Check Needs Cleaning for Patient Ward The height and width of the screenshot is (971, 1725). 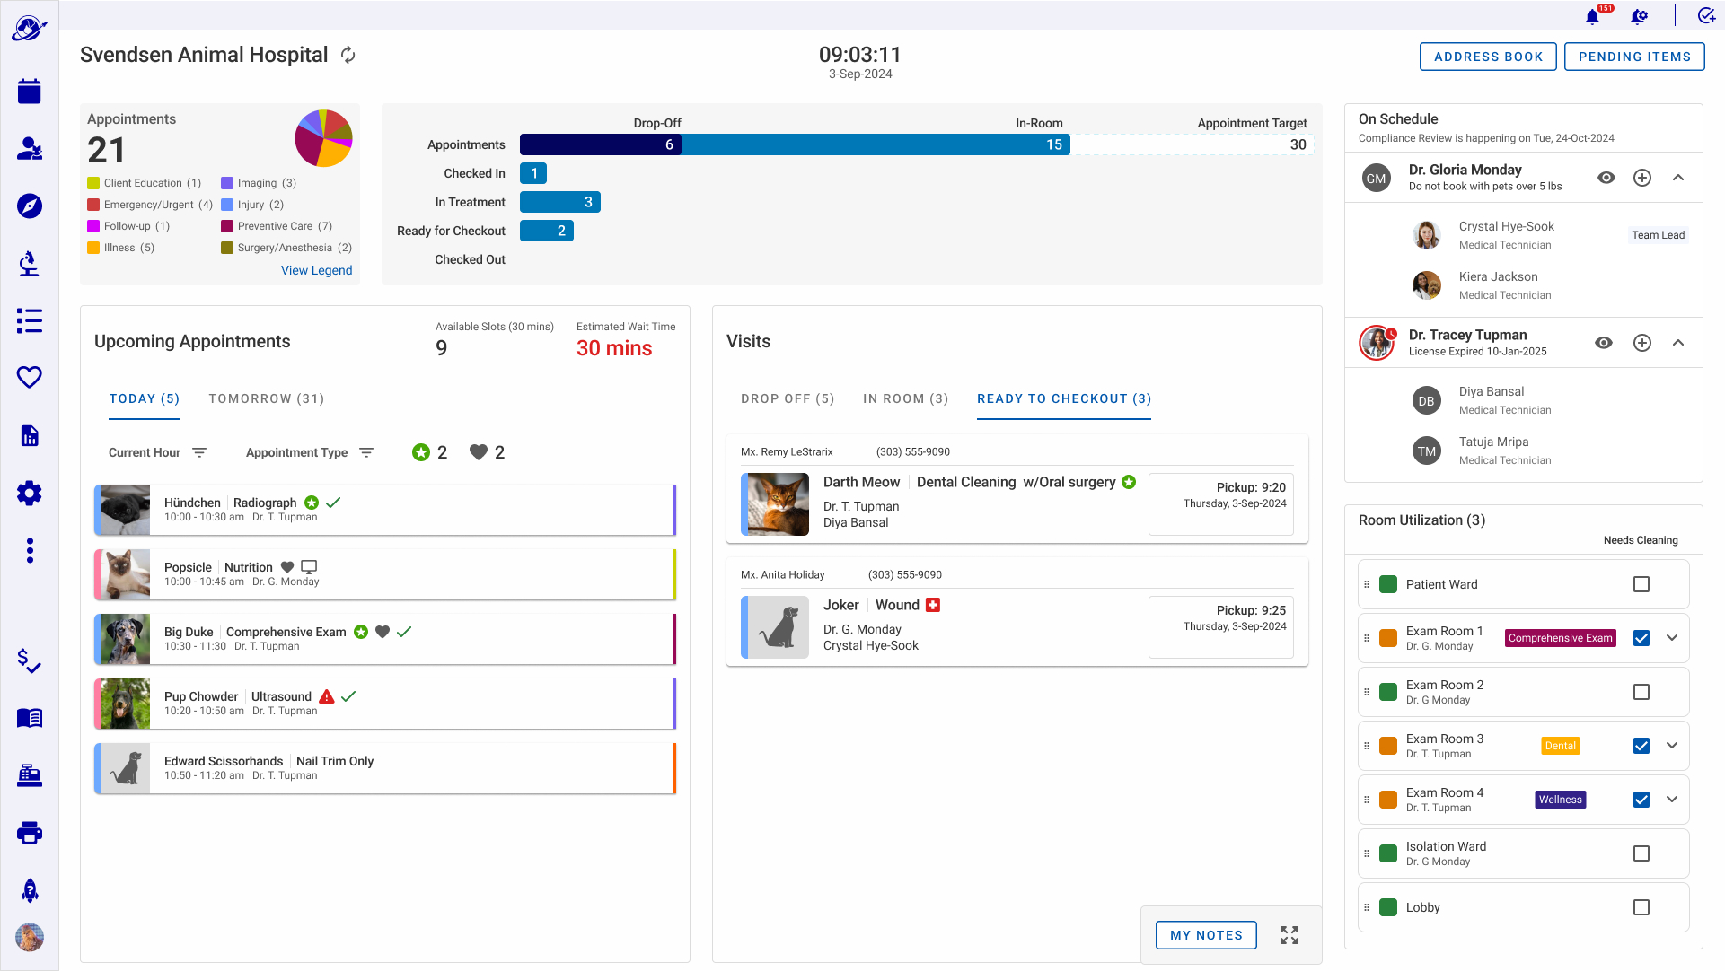(x=1641, y=584)
